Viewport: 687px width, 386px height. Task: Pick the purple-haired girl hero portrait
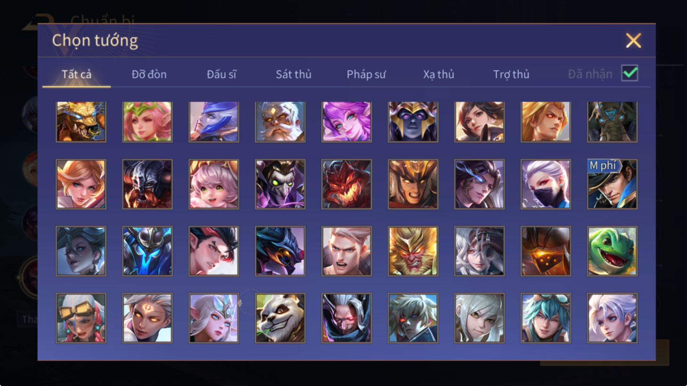coord(347,122)
